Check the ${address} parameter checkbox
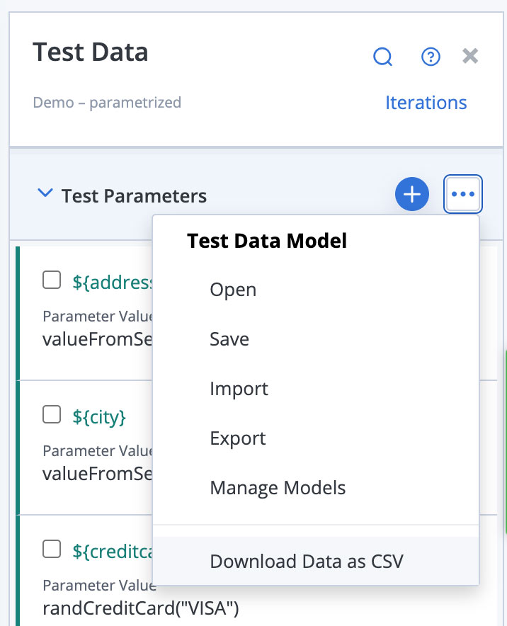The width and height of the screenshot is (507, 626). tap(52, 280)
